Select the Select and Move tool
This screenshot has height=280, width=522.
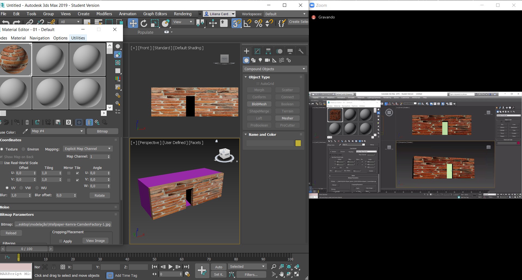pos(133,23)
